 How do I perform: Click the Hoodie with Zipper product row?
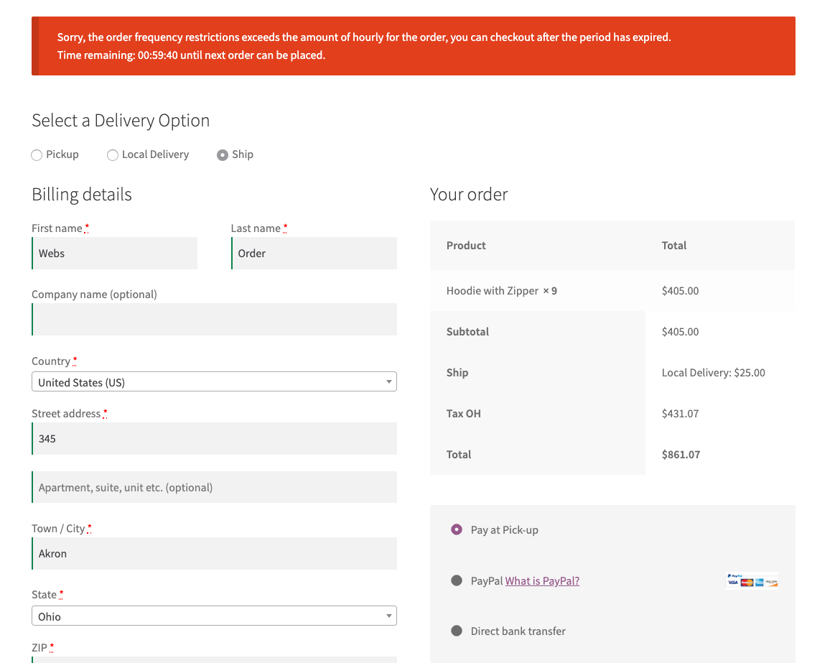(612, 290)
